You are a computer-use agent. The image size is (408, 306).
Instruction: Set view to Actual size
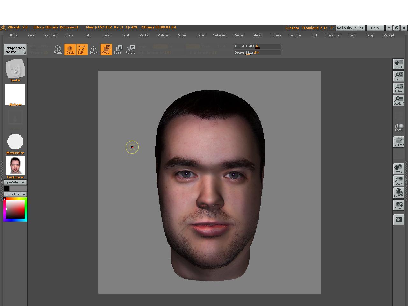398,88
